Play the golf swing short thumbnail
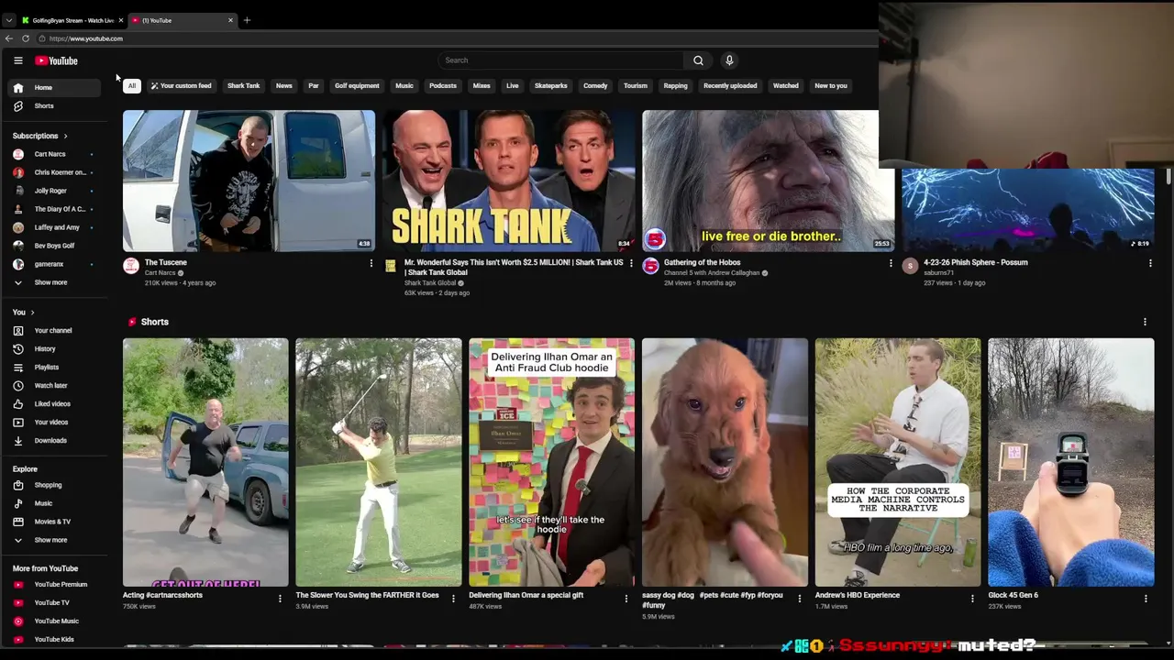This screenshot has height=660, width=1174. click(379, 462)
